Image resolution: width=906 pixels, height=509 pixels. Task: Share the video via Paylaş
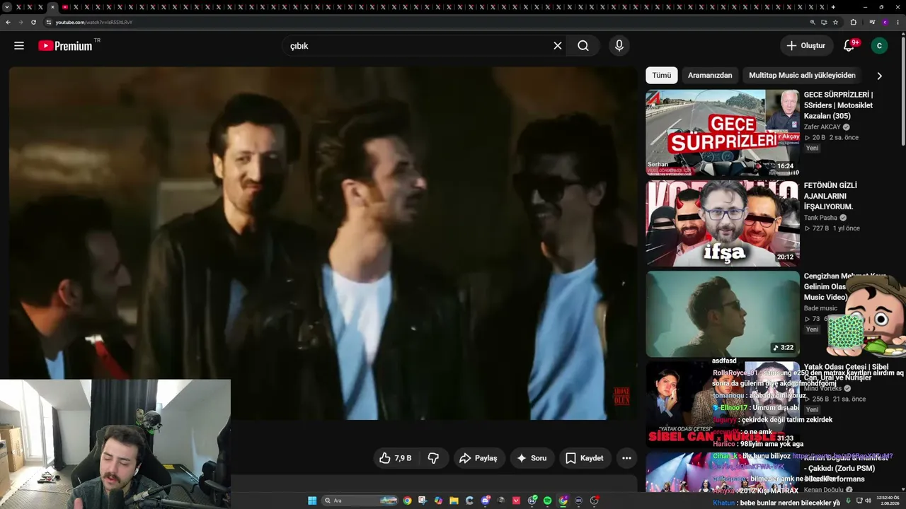pos(478,458)
